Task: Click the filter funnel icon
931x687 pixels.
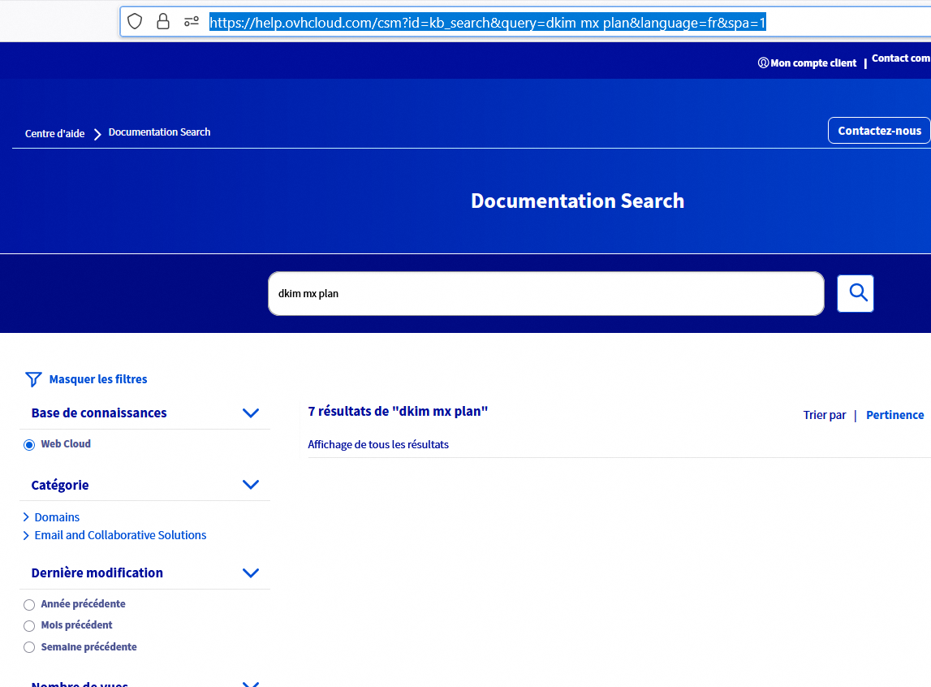Action: click(x=33, y=379)
